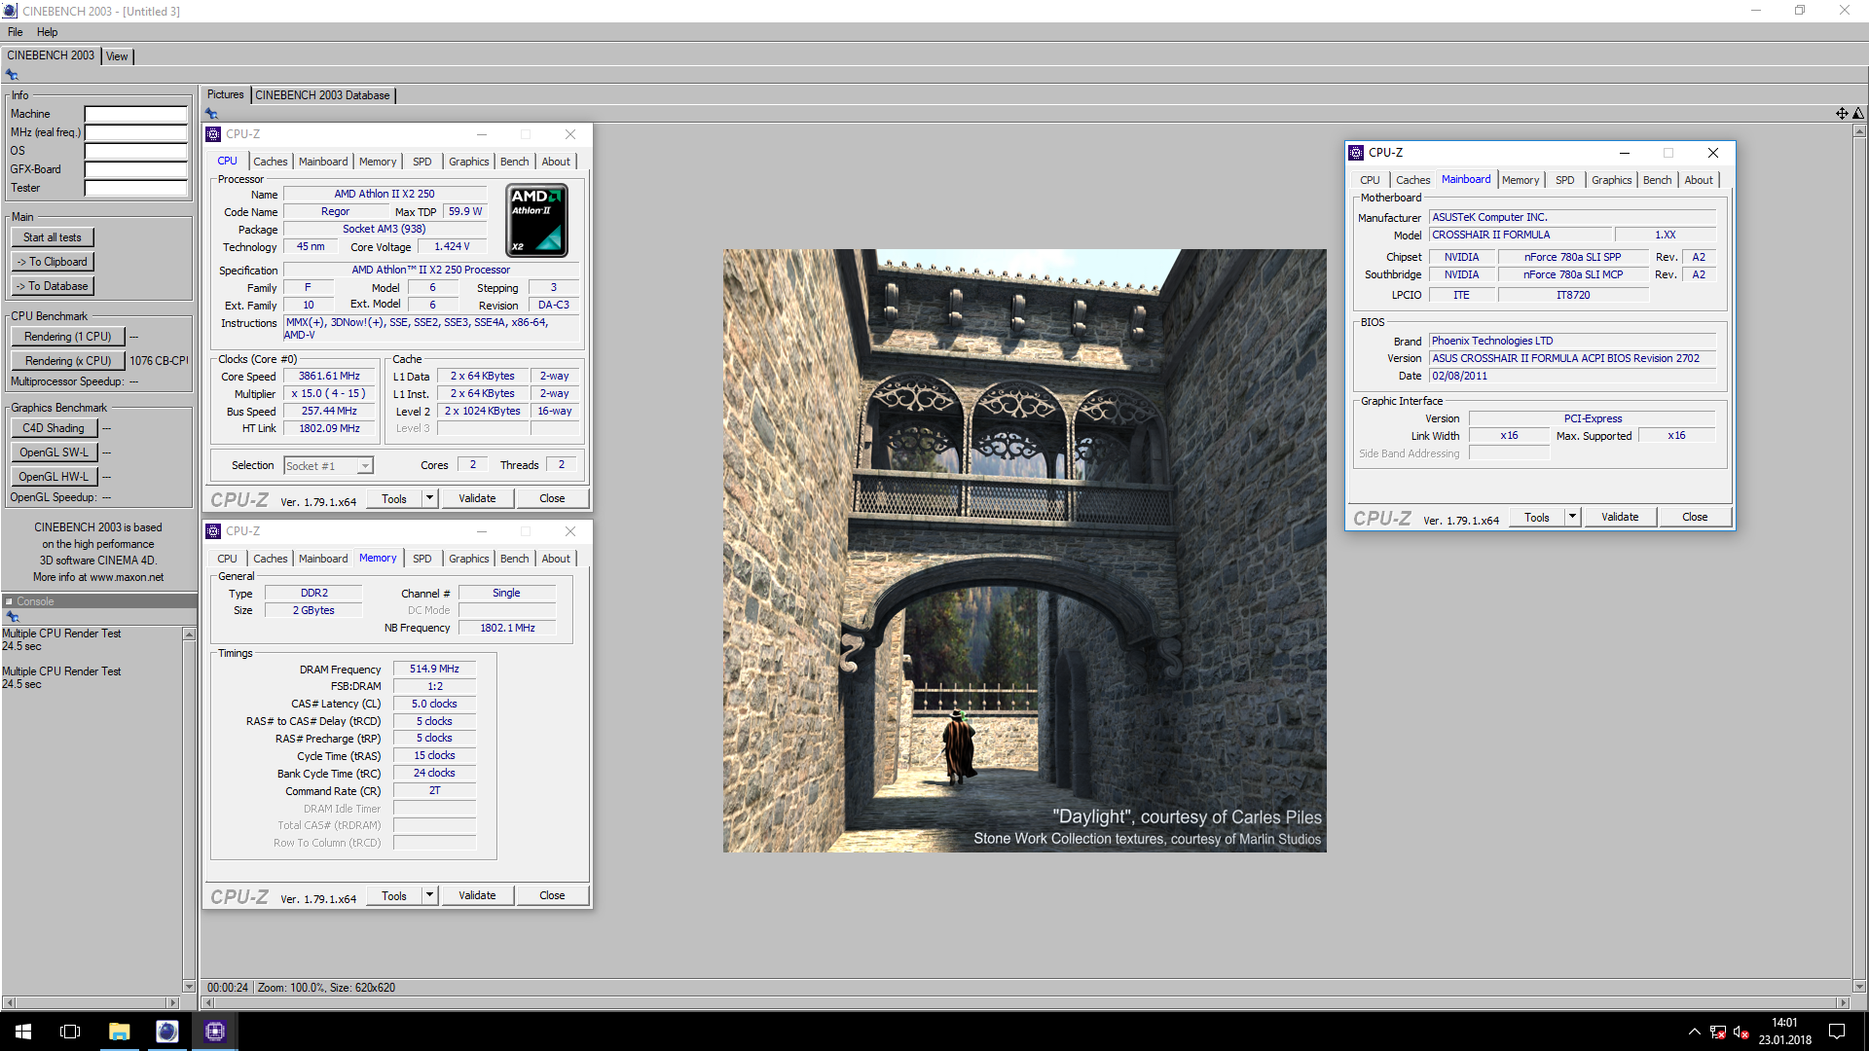Switch to the View tab
The image size is (1869, 1051).
[x=117, y=56]
